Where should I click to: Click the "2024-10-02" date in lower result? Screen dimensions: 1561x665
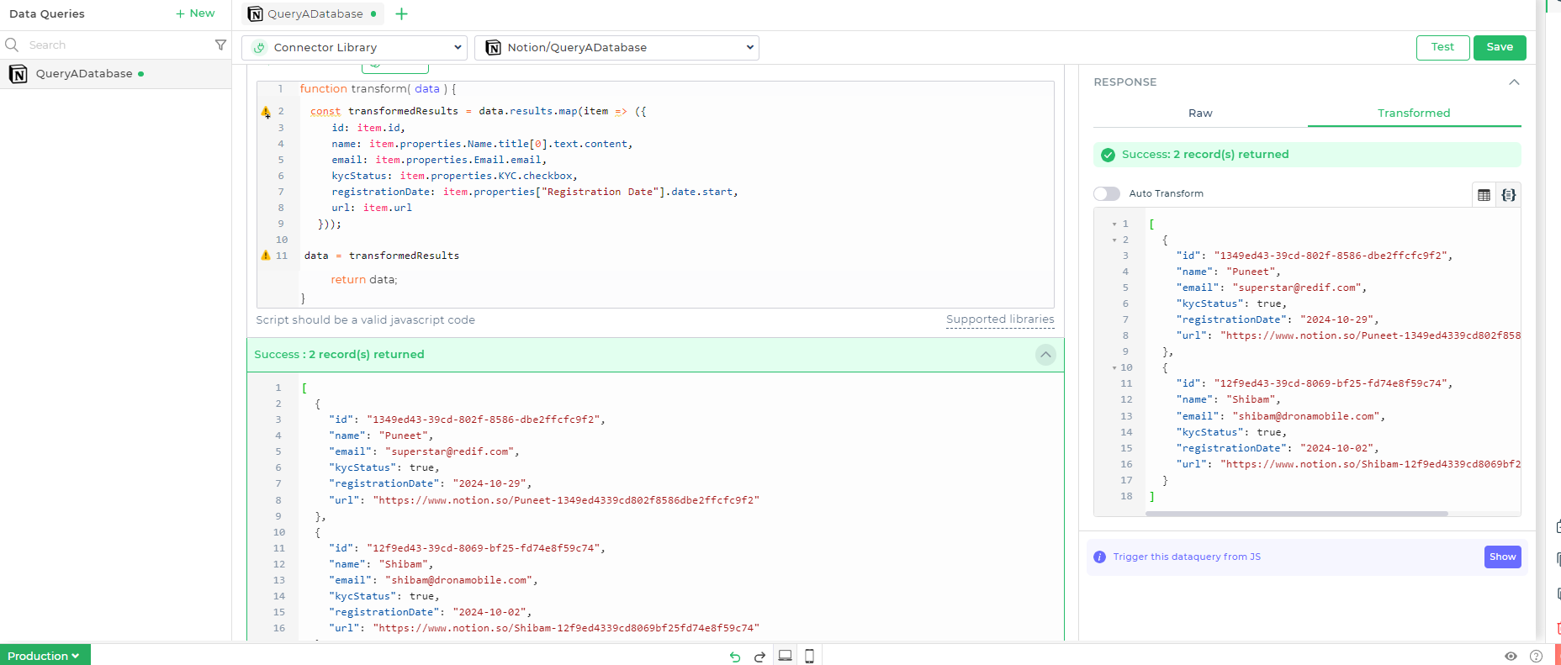coord(489,613)
